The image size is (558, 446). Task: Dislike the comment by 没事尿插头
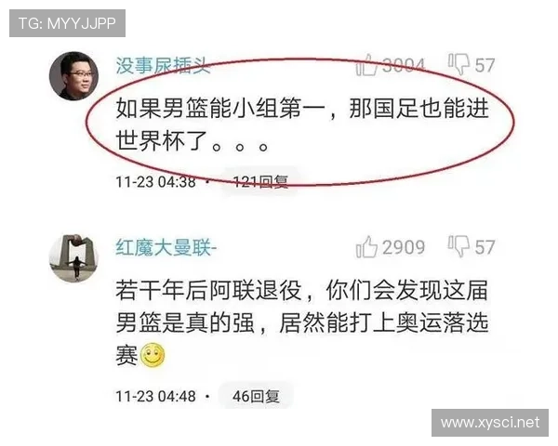coord(458,64)
